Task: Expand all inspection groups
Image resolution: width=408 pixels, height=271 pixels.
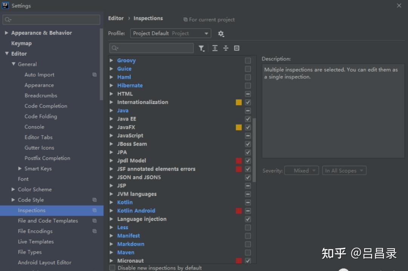Action: (x=215, y=48)
